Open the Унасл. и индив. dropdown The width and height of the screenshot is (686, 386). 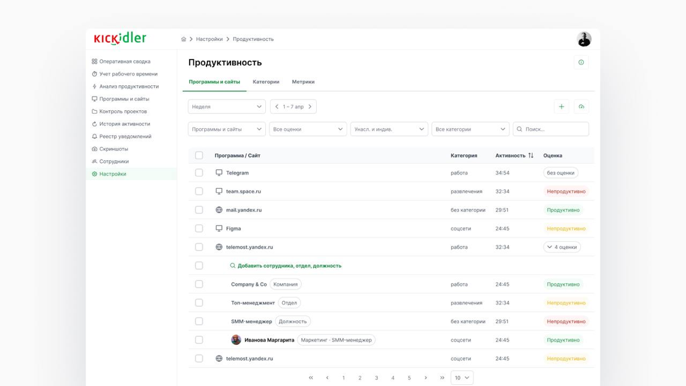tap(389, 129)
